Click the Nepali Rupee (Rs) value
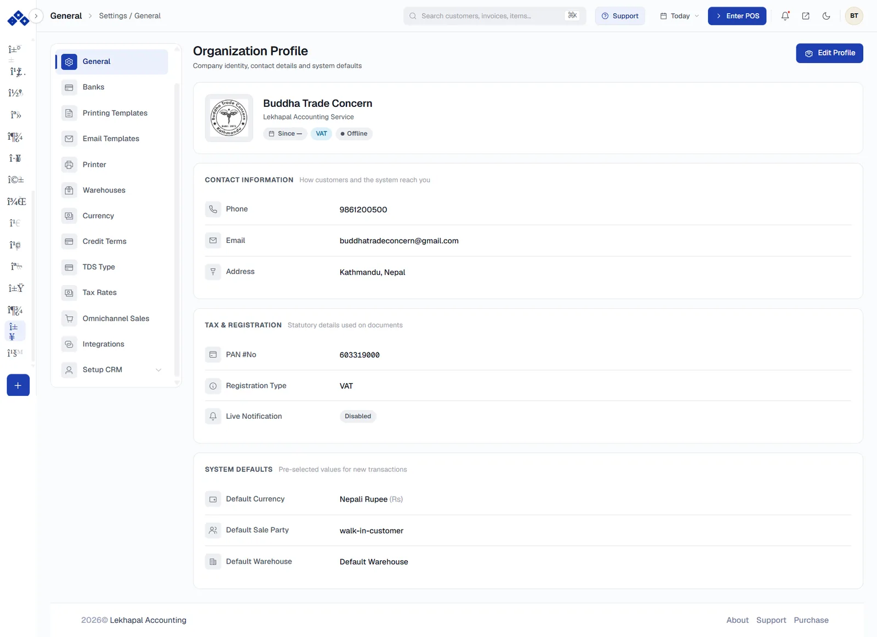Screen dimensions: 877x637 click(371, 499)
